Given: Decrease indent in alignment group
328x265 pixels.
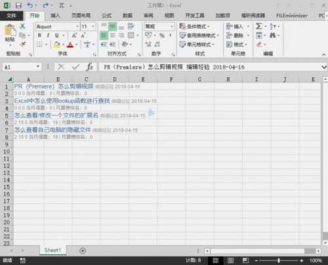Looking at the screenshot, I should tap(104, 44).
